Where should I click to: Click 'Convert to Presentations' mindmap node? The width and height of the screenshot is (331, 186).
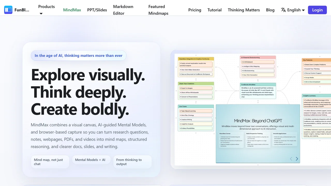[x=196, y=97]
